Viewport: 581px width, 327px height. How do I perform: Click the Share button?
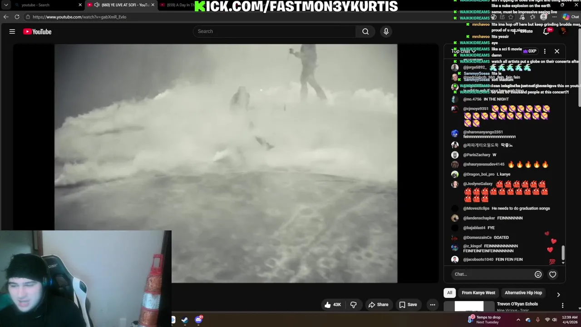point(378,305)
